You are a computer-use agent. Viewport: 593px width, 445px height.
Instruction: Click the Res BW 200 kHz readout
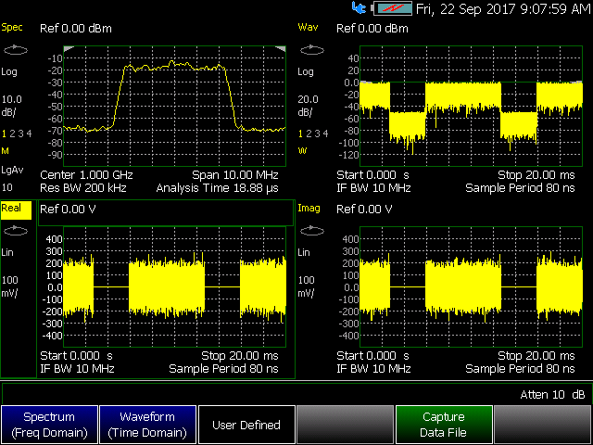pyautogui.click(x=83, y=187)
